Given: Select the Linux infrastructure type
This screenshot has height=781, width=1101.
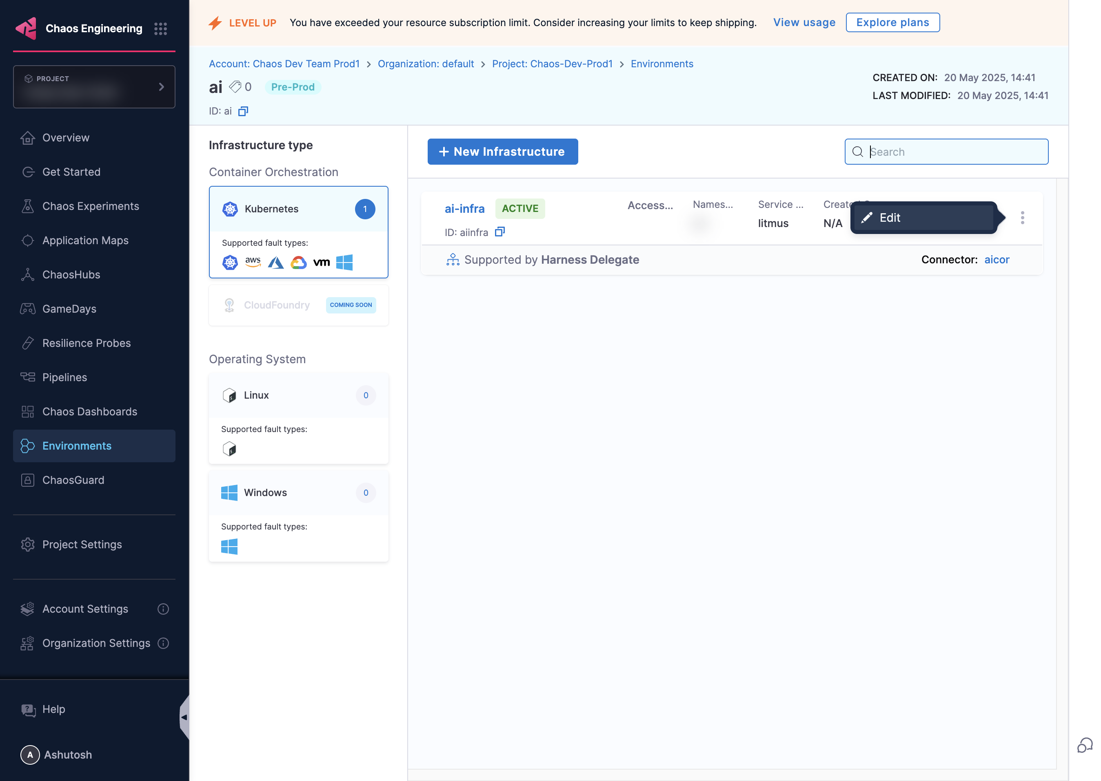Looking at the screenshot, I should click(x=298, y=418).
